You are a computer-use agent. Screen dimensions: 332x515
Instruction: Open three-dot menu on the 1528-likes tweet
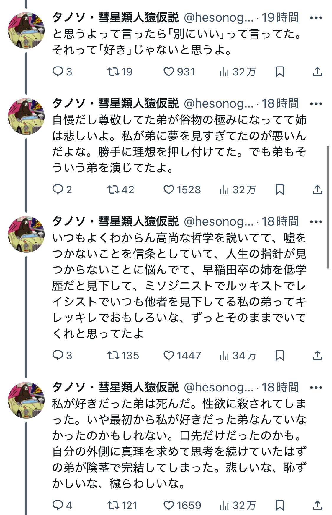[x=316, y=104]
